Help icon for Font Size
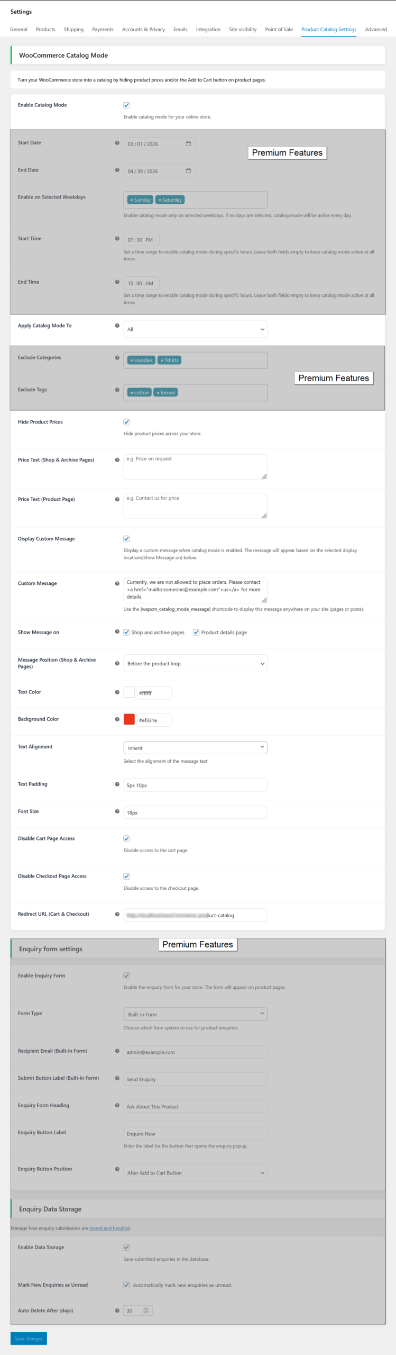The height and width of the screenshot is (1355, 396). click(117, 811)
